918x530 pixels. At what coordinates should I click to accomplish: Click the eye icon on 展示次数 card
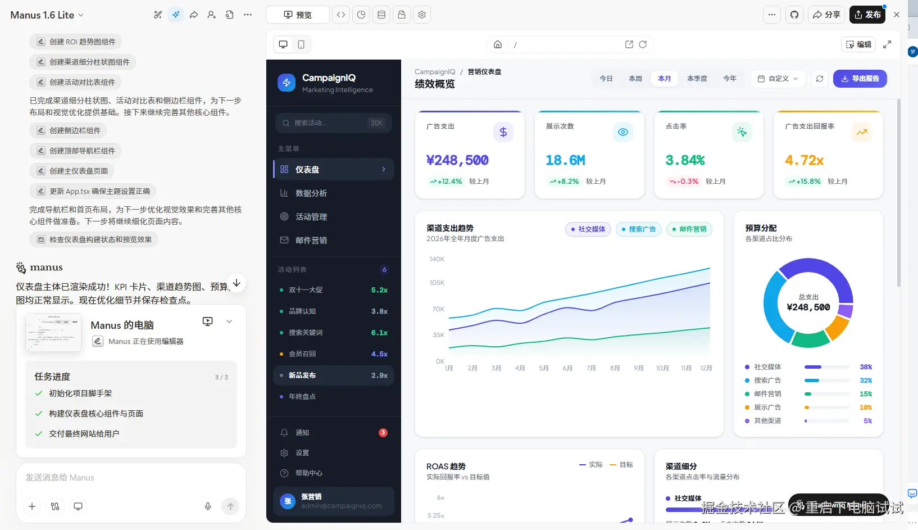coord(623,132)
